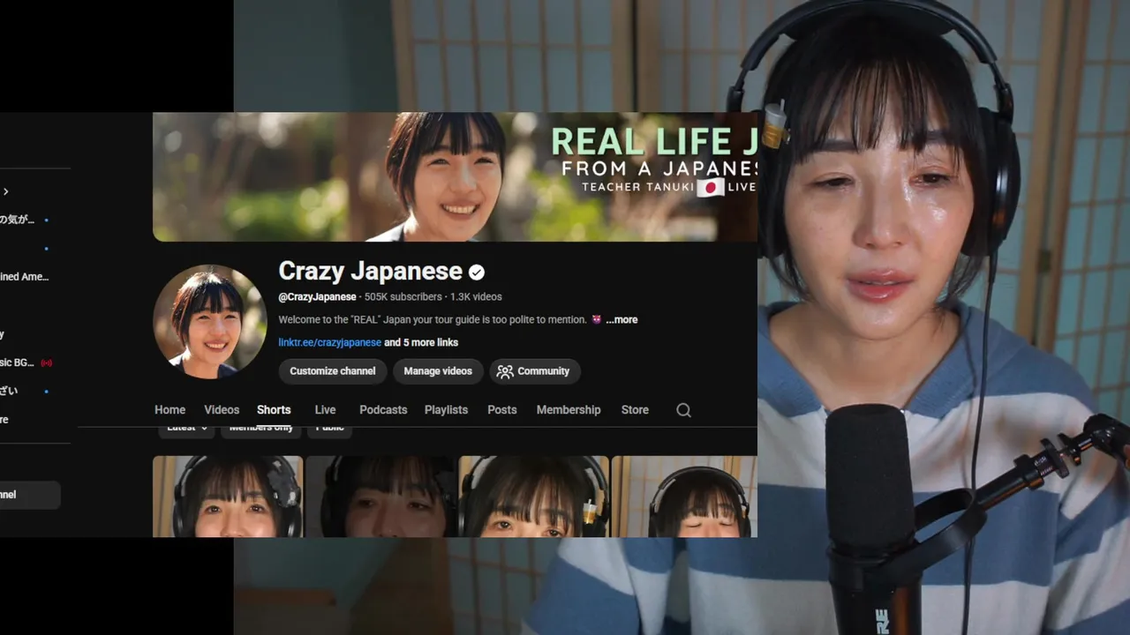Expand the sidebar section using the chevron arrow

pos(5,191)
